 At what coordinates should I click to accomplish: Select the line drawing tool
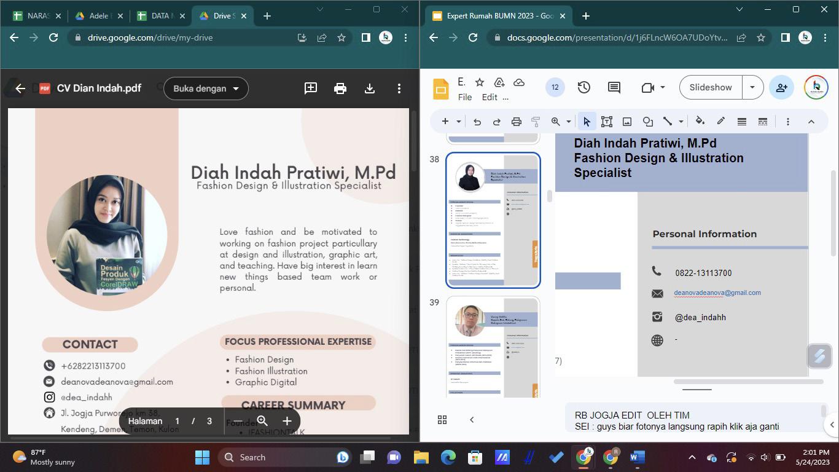click(x=668, y=122)
